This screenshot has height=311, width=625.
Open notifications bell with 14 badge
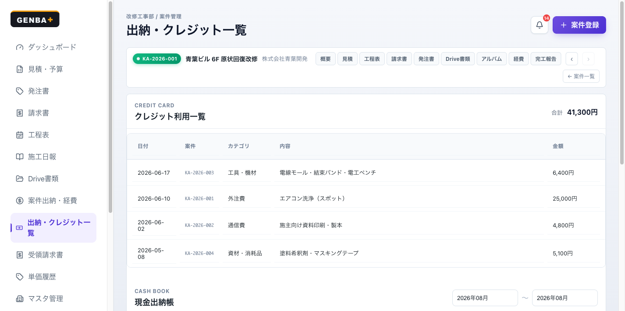click(x=540, y=25)
